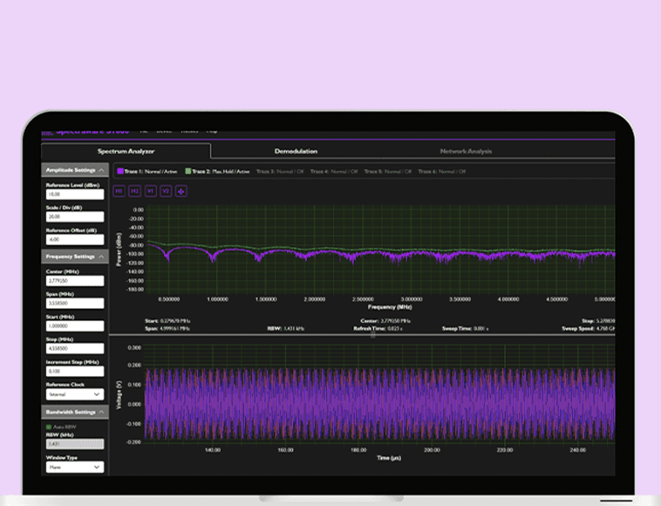Select Trace 3: Normal / Off label
The image size is (661, 506).
[280, 171]
